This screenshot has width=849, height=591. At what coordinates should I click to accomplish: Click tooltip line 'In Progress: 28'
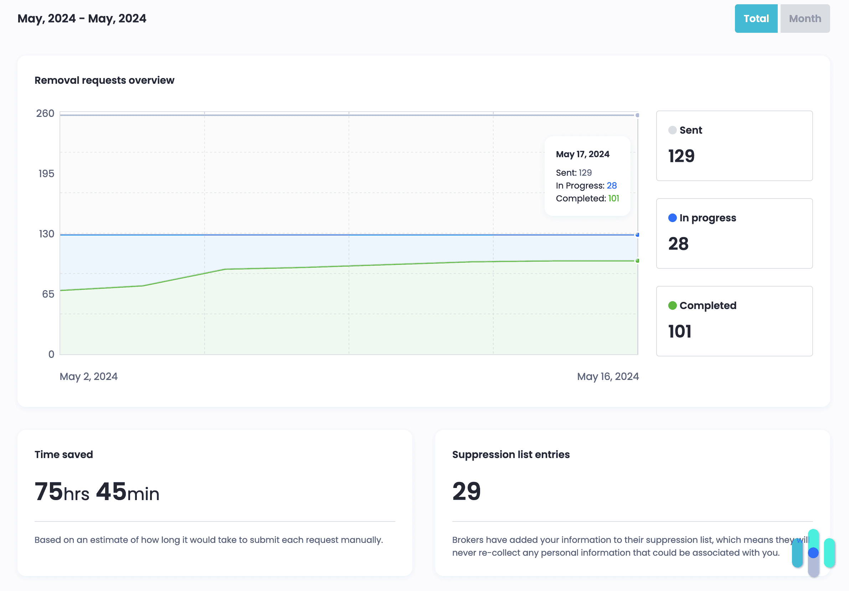point(586,186)
